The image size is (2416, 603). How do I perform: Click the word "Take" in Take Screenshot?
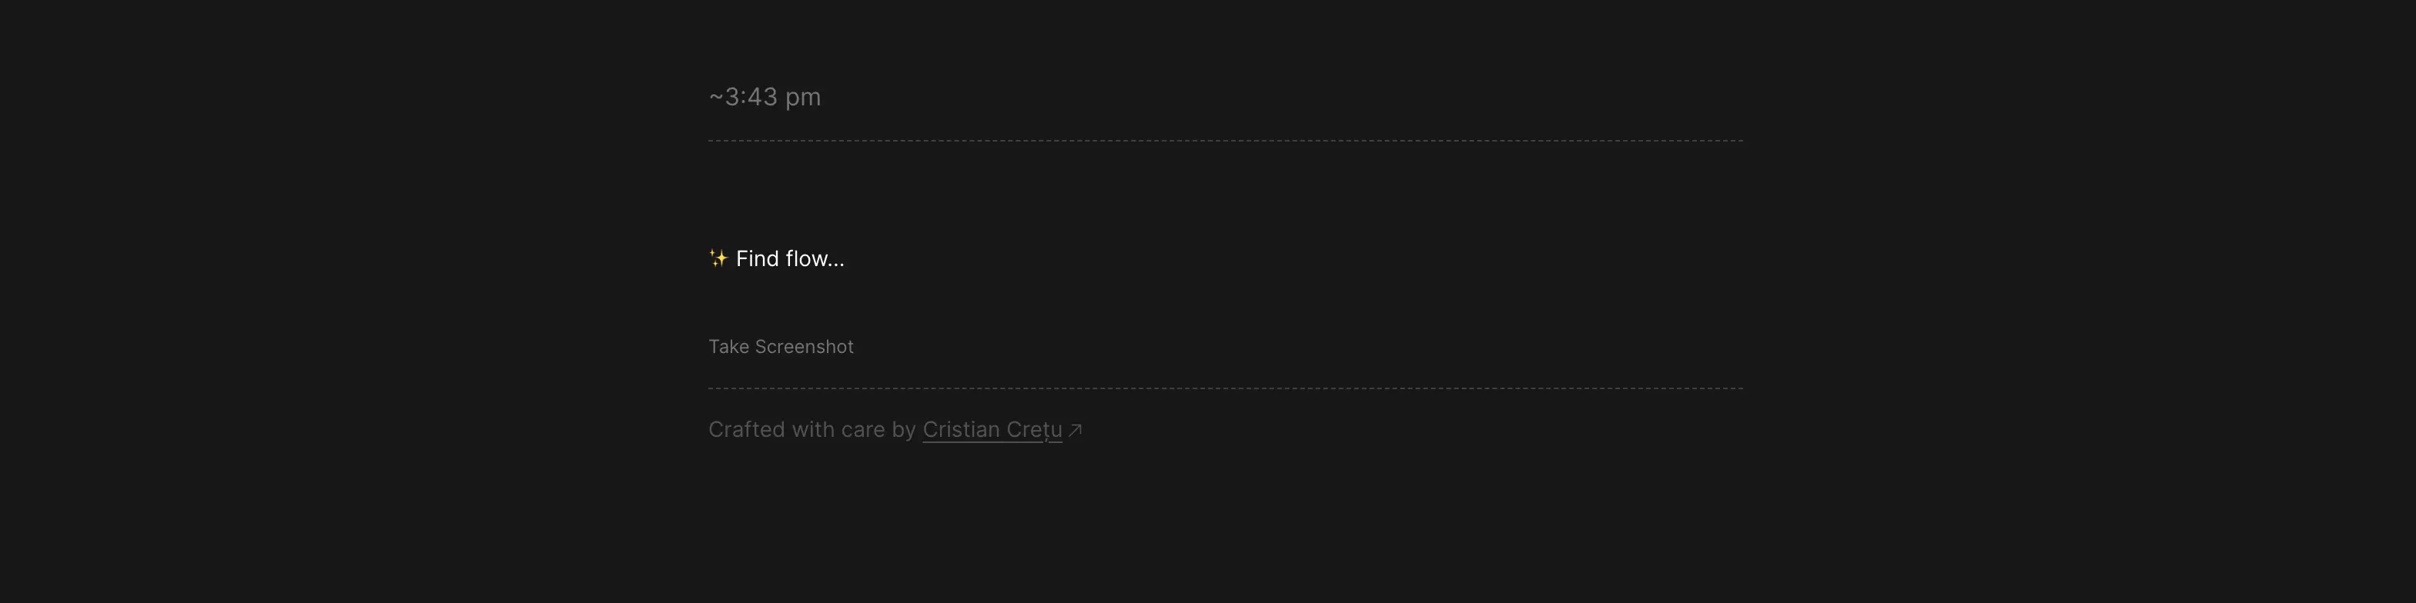pos(728,348)
